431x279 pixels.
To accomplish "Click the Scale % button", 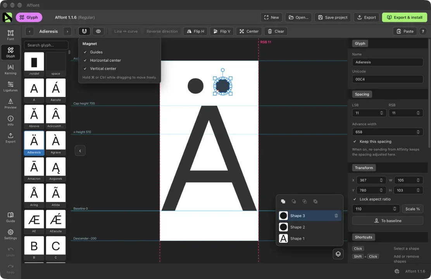I will pyautogui.click(x=412, y=209).
